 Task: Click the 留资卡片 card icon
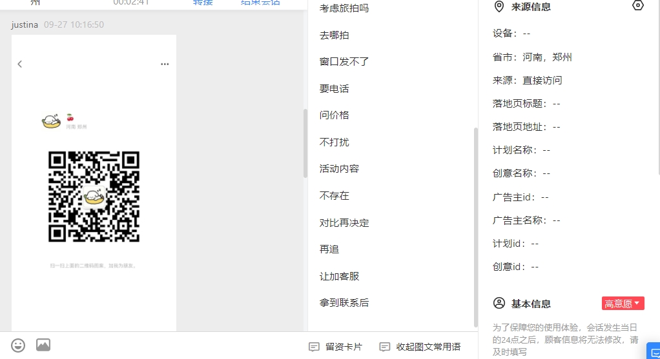point(314,347)
